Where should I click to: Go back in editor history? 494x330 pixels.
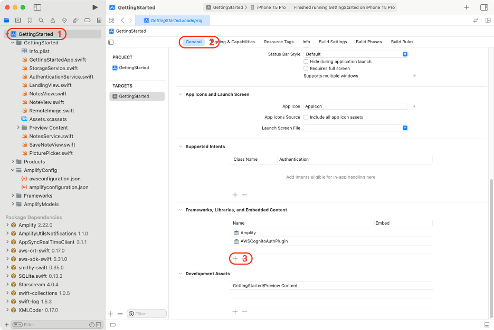pos(122,21)
